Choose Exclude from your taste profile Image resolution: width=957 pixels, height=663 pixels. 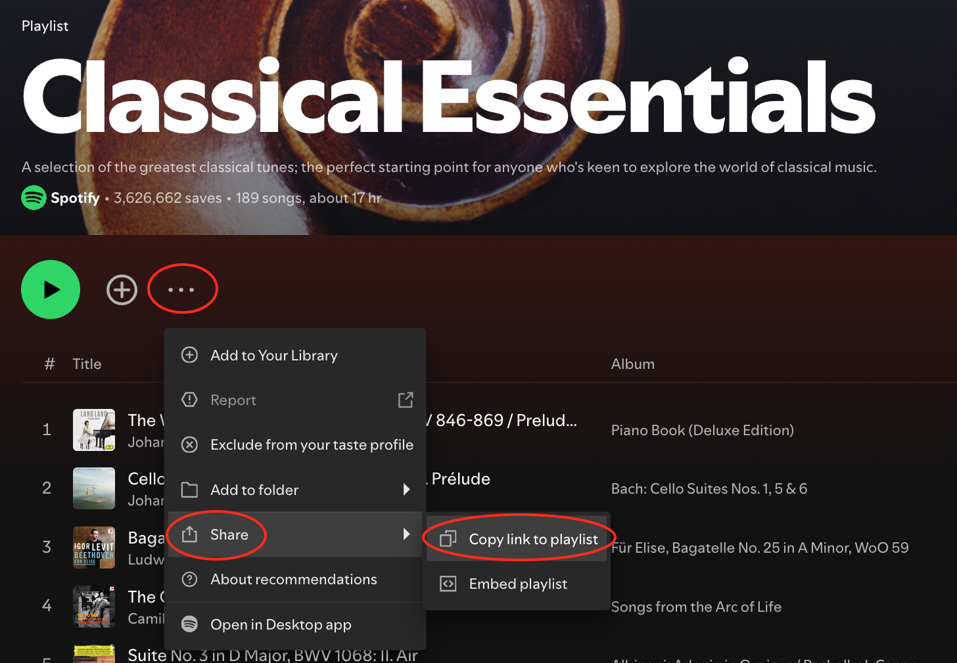coord(312,445)
